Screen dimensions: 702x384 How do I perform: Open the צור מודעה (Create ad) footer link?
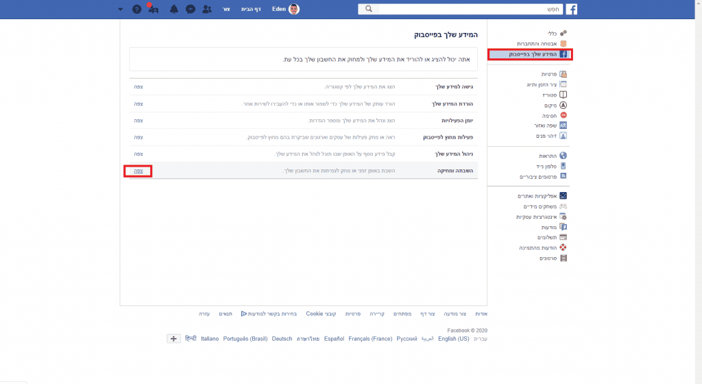455,314
